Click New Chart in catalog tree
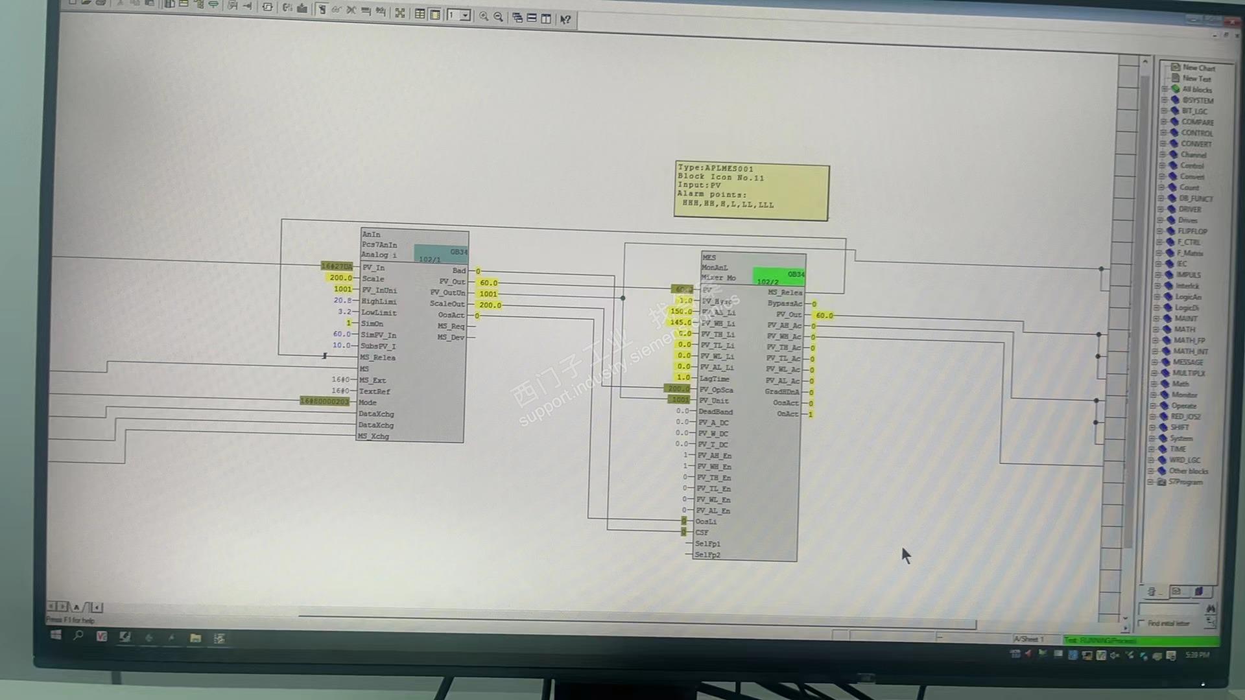This screenshot has width=1245, height=700. (1198, 68)
